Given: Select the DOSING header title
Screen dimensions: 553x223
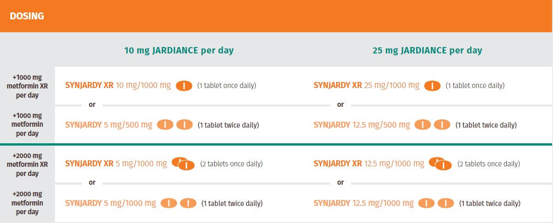Looking at the screenshot, I should point(27,16).
